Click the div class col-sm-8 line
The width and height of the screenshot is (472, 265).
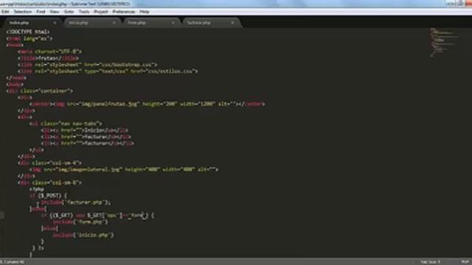tap(49, 183)
